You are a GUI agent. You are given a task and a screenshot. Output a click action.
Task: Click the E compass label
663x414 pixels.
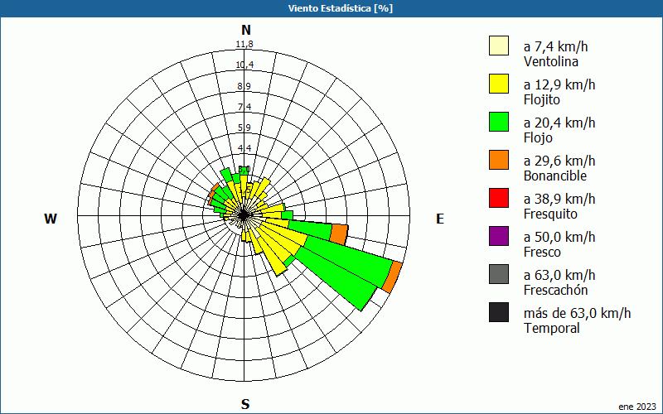pyautogui.click(x=440, y=219)
